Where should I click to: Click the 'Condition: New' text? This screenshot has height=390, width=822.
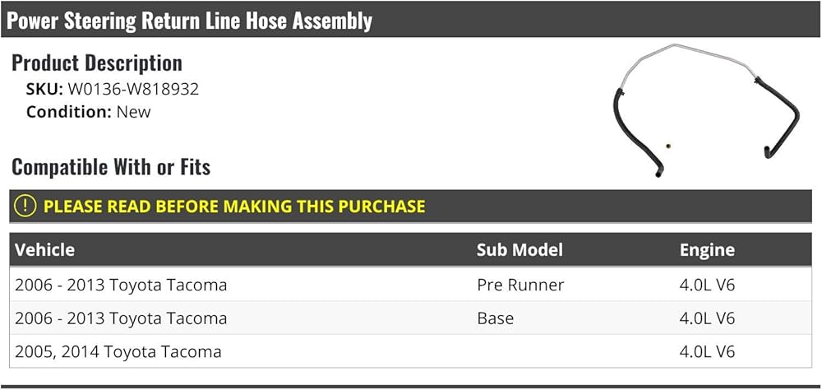89,112
